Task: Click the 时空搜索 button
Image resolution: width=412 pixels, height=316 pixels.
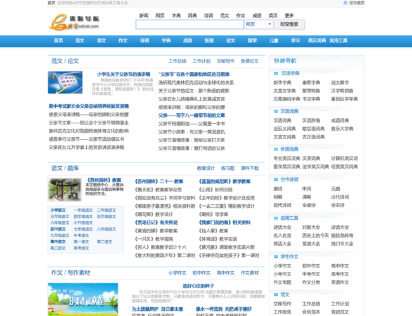Action: pos(289,25)
